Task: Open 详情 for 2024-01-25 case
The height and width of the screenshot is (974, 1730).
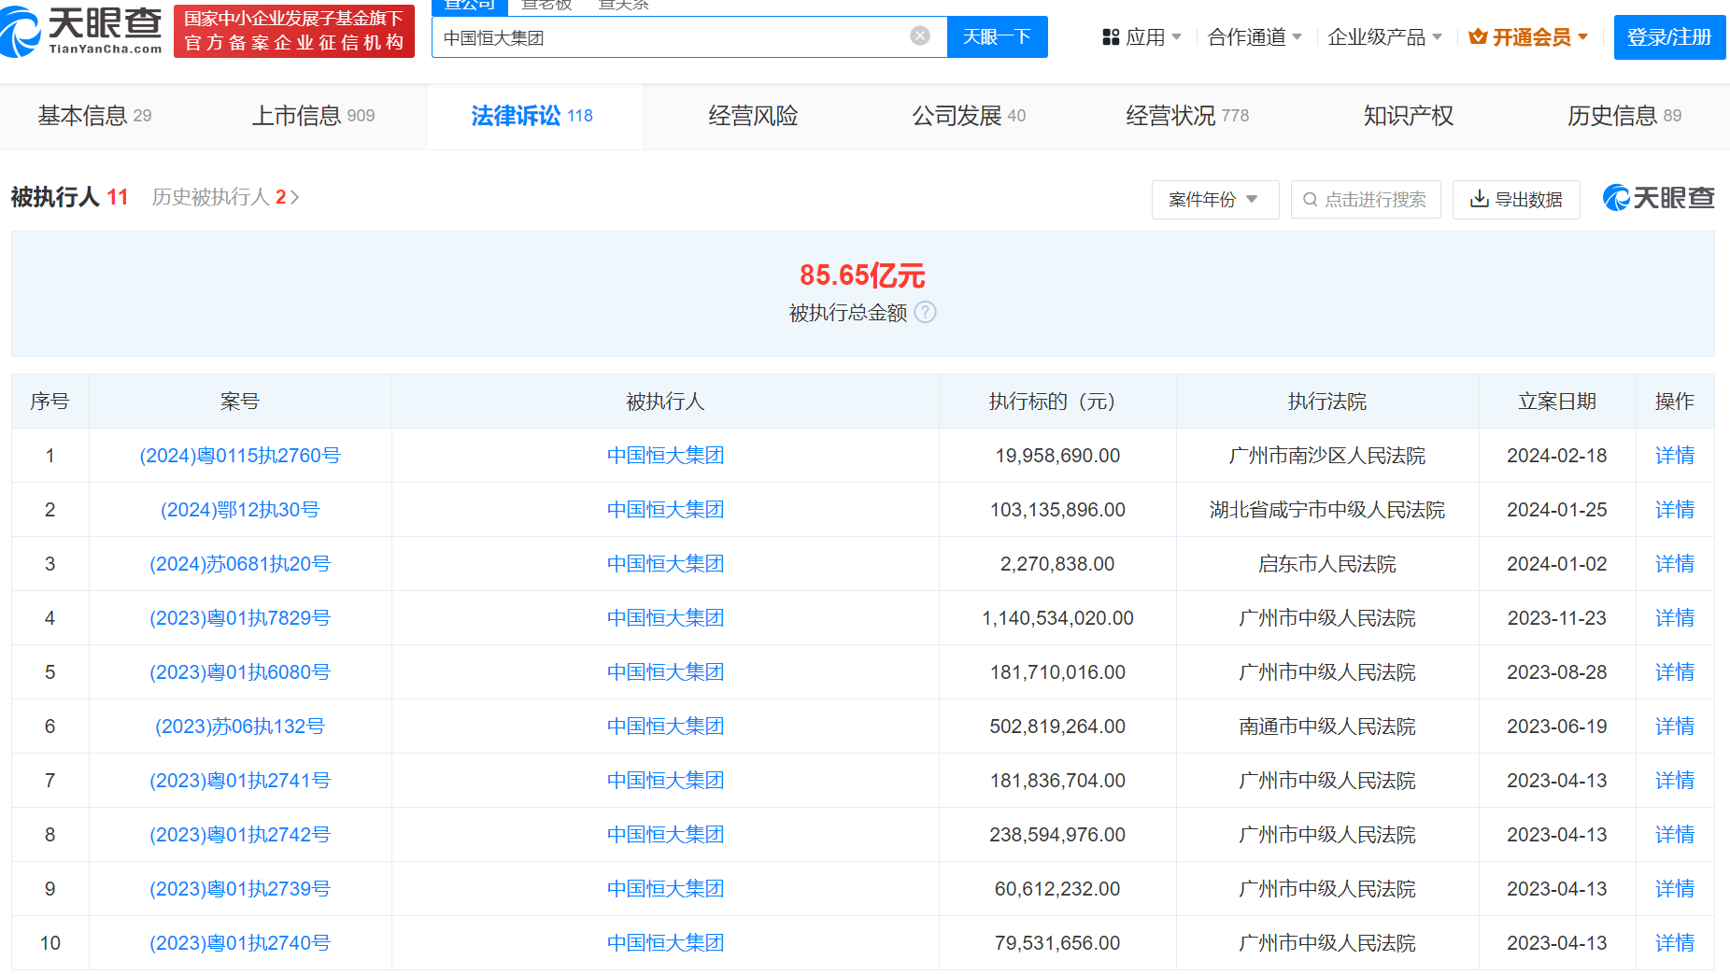Action: 1675,510
